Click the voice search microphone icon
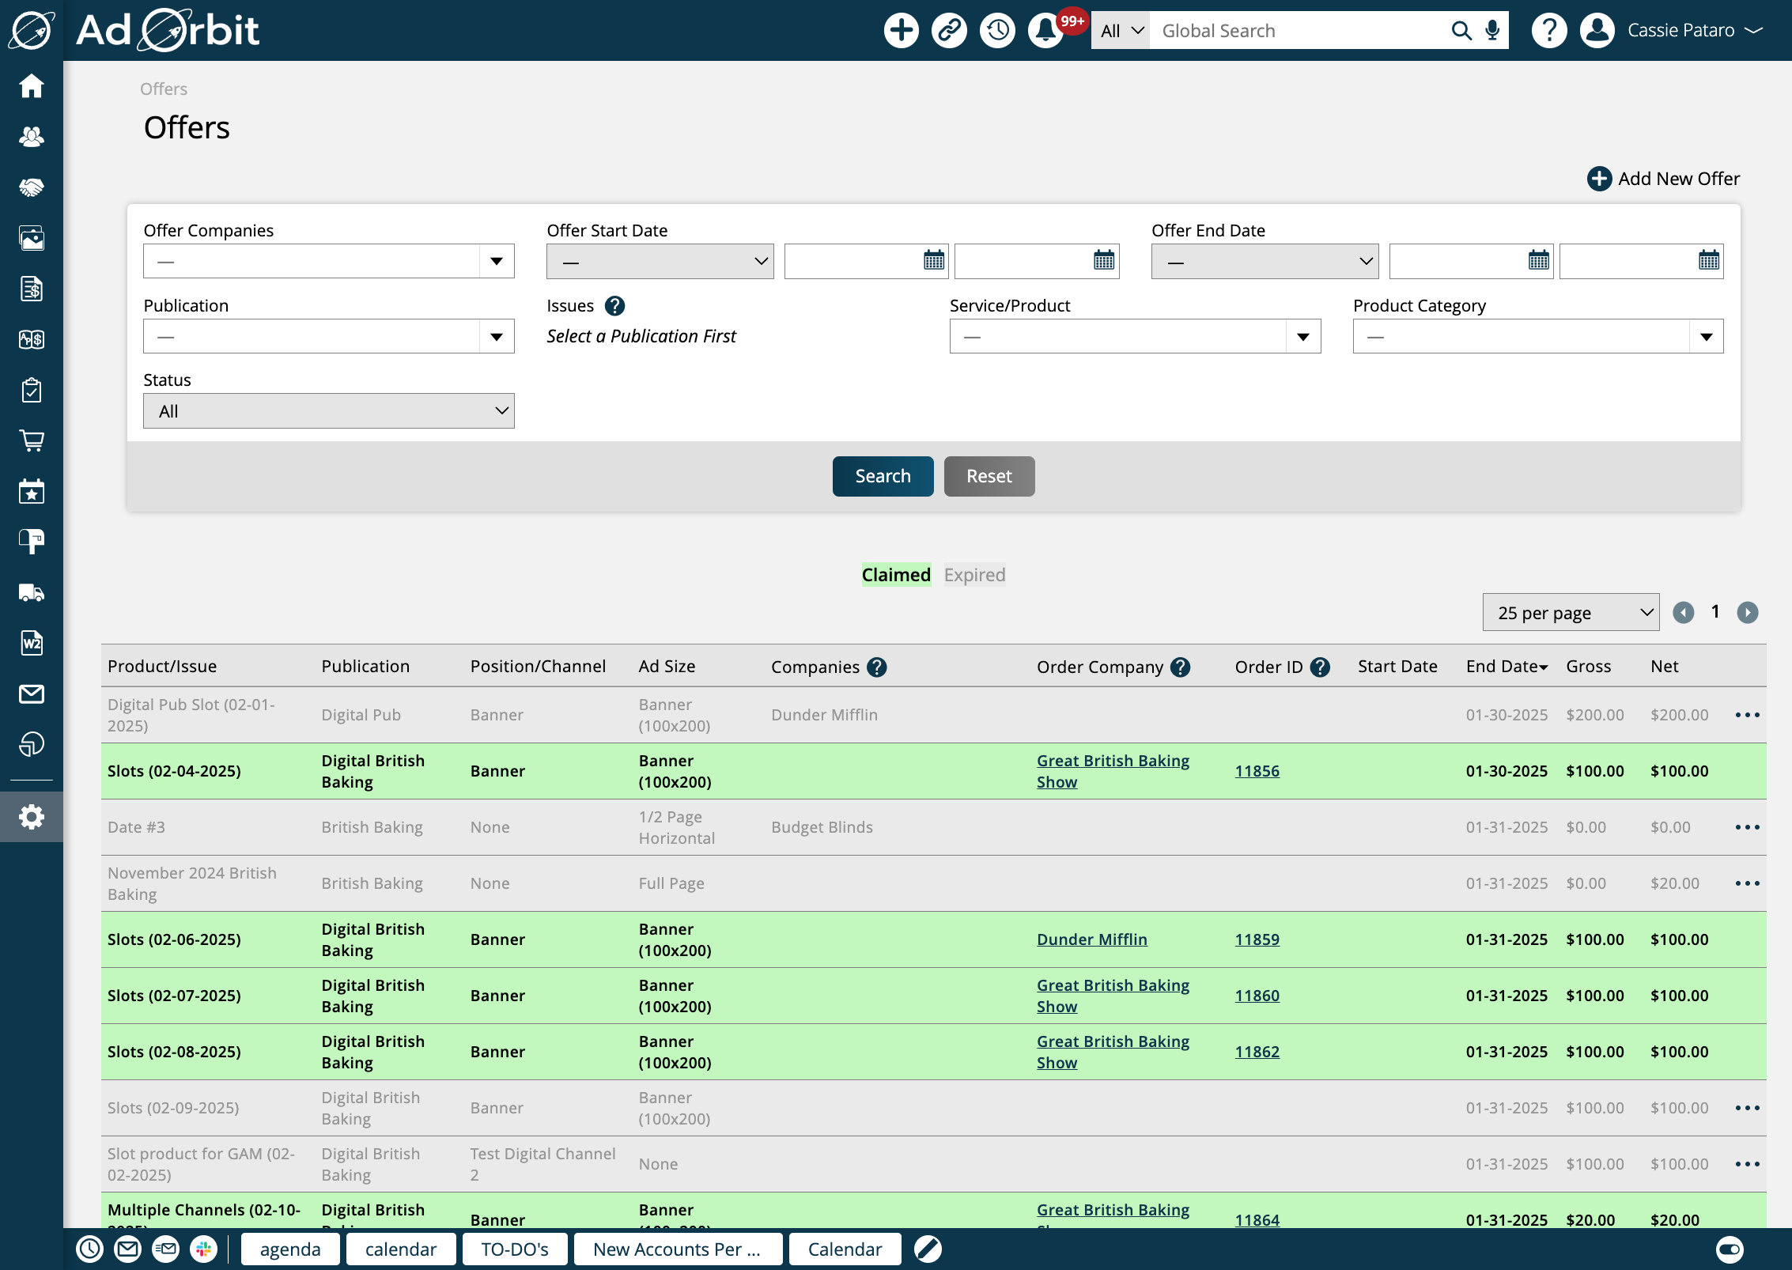 click(1492, 31)
